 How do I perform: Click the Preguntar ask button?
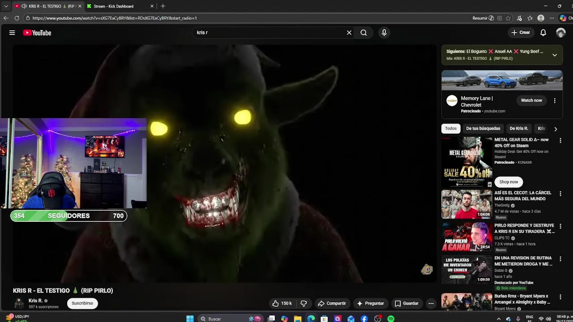[x=370, y=303]
